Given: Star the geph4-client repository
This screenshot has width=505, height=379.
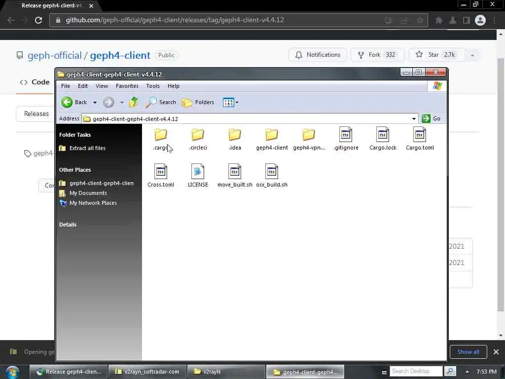Looking at the screenshot, I should pyautogui.click(x=436, y=55).
